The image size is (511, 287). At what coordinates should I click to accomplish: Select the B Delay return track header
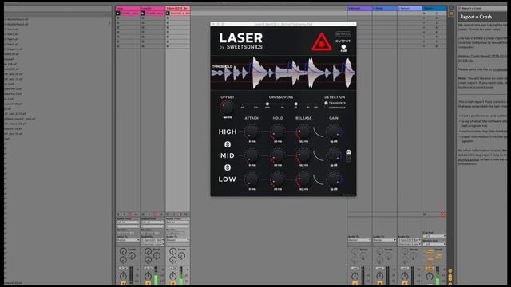(x=385, y=9)
